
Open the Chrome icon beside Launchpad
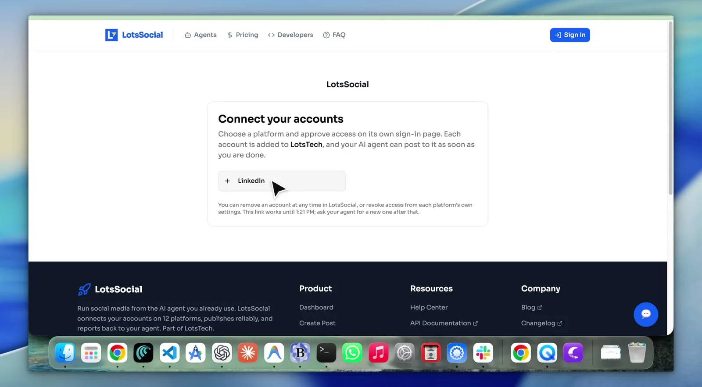coord(117,353)
